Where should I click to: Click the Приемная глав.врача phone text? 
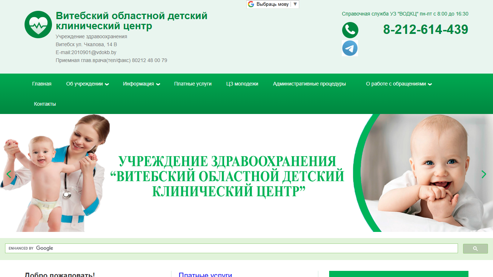111,60
